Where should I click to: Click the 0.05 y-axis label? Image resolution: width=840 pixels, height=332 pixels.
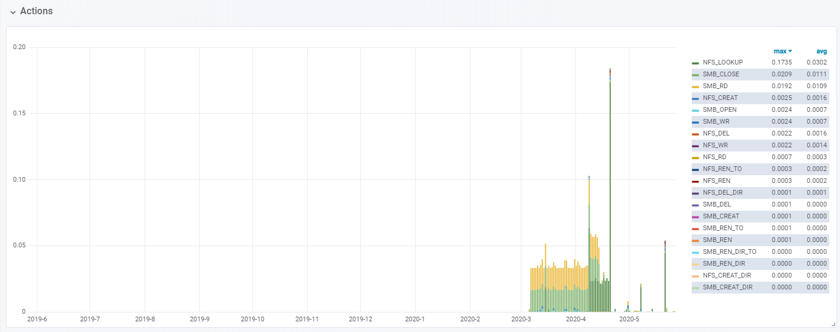click(x=19, y=246)
